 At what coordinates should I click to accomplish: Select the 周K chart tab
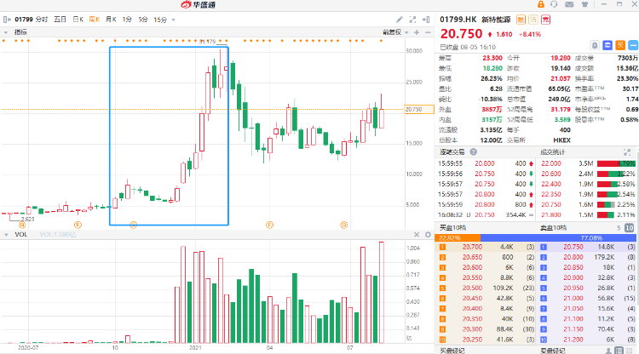click(95, 20)
